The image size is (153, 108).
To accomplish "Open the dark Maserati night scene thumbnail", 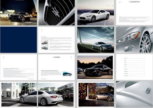I will pyautogui.click(x=19, y=13).
